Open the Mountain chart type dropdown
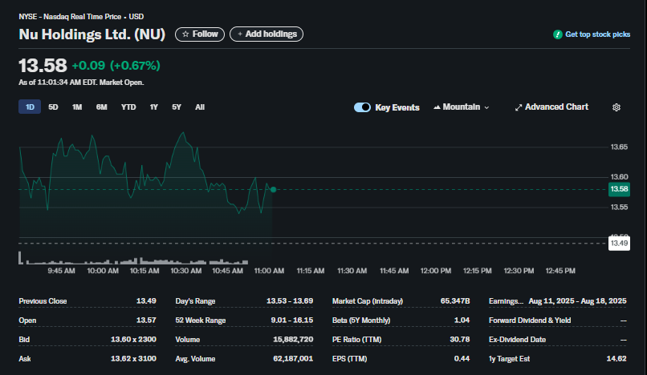 [x=462, y=107]
